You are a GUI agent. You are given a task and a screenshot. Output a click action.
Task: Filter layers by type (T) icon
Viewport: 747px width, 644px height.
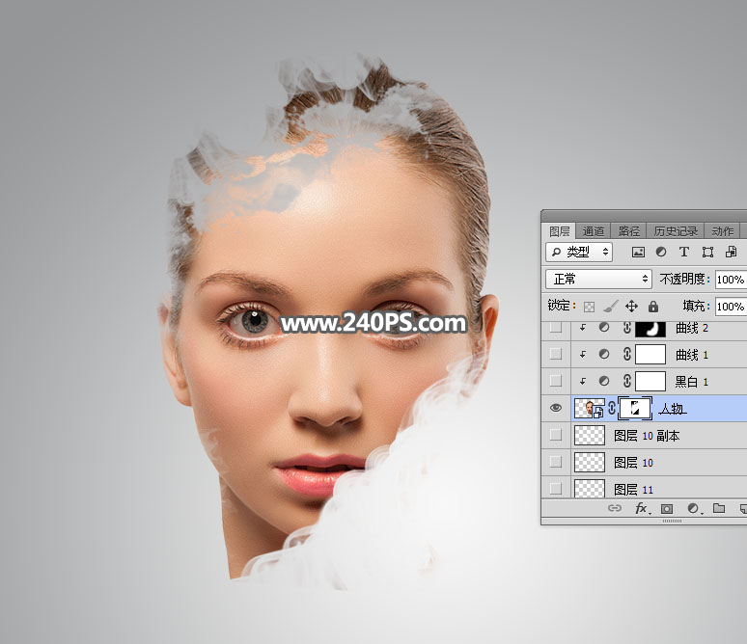[684, 252]
